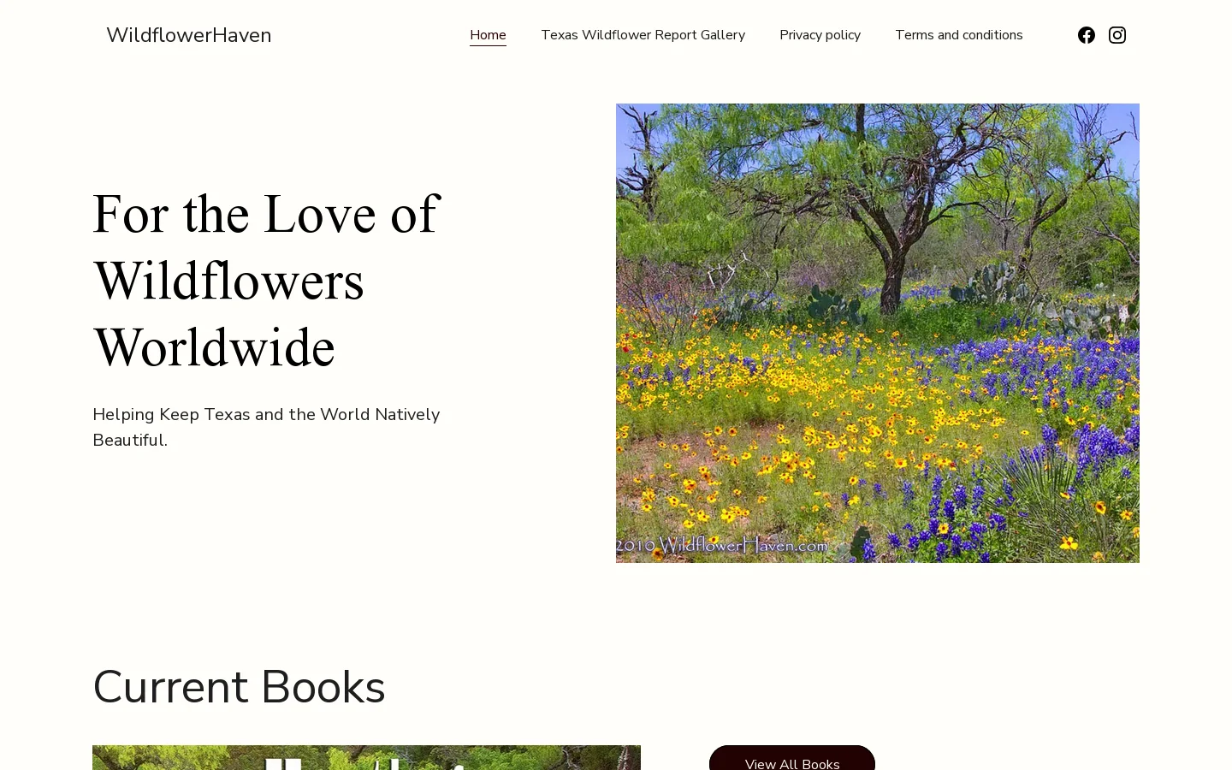Click the WildflowerHaven site title
Image resolution: width=1232 pixels, height=770 pixels.
(189, 35)
